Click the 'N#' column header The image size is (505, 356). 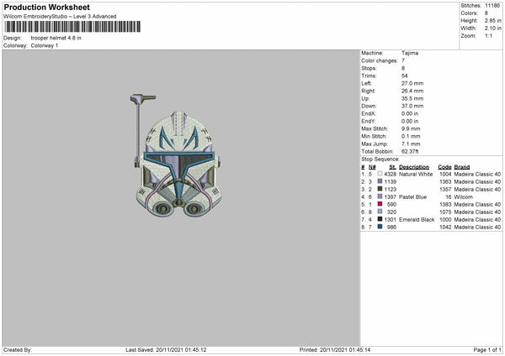coord(372,167)
